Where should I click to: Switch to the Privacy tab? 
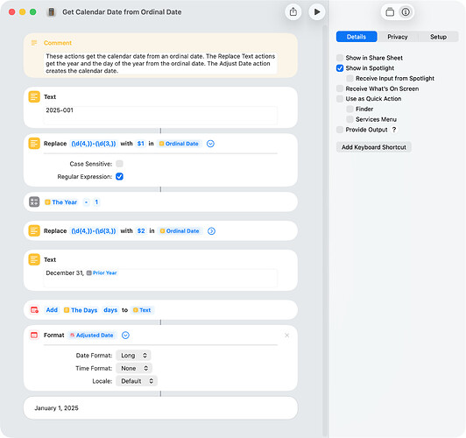pos(398,37)
